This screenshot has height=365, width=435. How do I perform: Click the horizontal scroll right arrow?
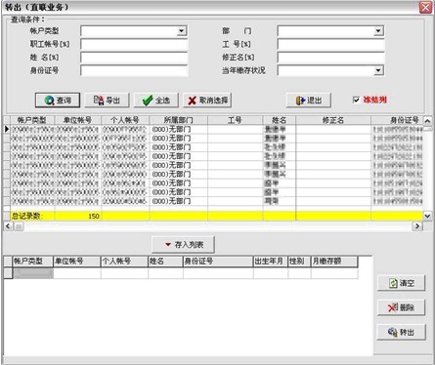tap(417, 226)
